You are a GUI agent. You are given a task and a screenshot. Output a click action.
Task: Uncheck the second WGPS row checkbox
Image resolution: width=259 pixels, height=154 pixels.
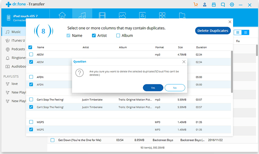pyautogui.click(x=31, y=129)
